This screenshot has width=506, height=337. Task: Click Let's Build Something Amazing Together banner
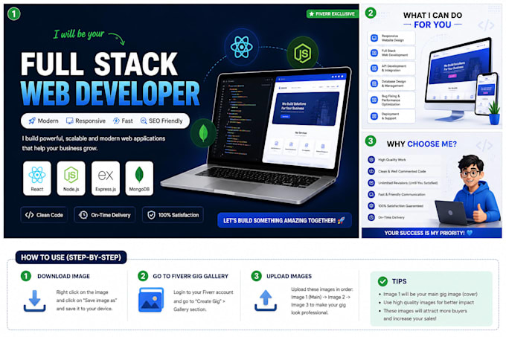click(284, 220)
